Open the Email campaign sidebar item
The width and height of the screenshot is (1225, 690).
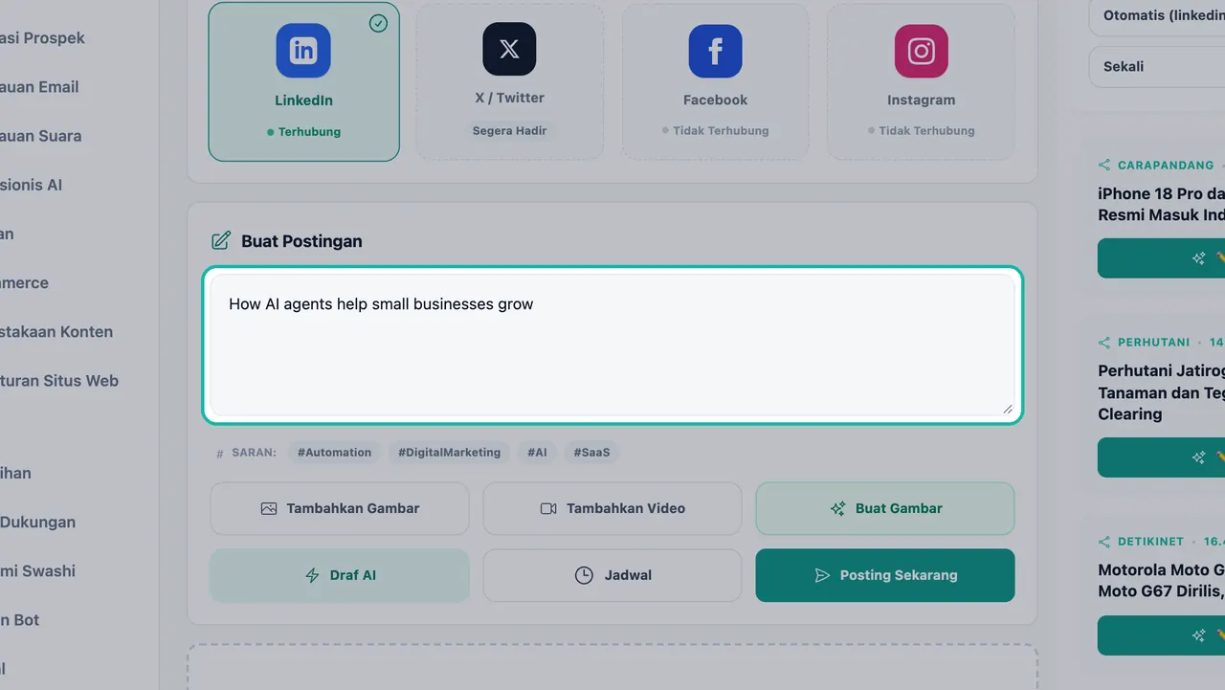point(39,87)
